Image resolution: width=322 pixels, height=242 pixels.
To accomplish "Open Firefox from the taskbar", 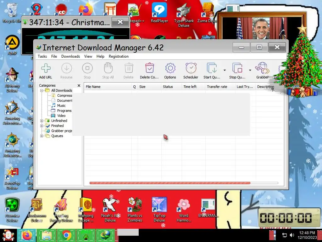I will click(27, 235).
